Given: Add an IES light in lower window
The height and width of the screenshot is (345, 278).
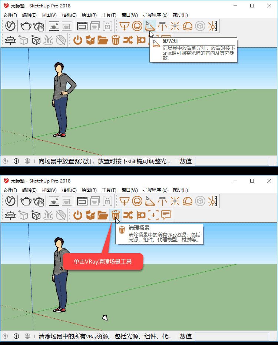Looking at the screenshot, I should 162,201.
